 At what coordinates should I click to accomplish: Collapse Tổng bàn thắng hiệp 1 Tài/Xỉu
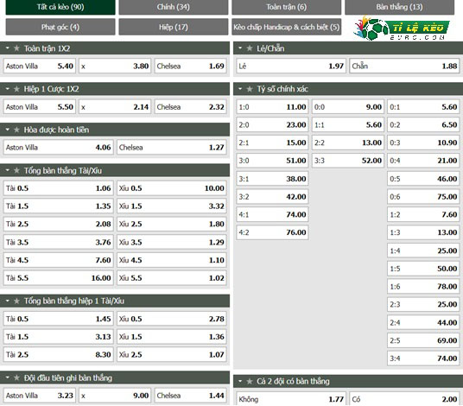(x=8, y=301)
